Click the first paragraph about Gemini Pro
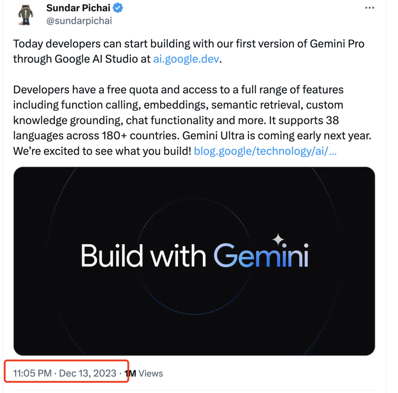 point(188,44)
